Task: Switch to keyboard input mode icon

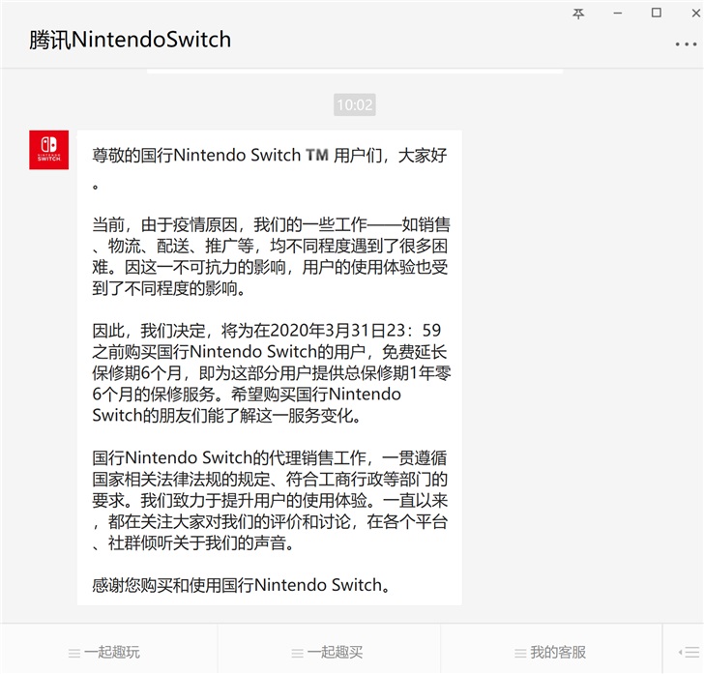Action: point(689,652)
